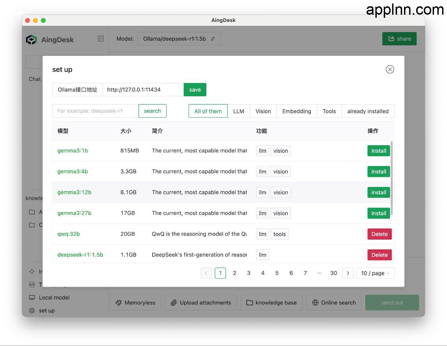Click the gear icon beside set up
The width and height of the screenshot is (447, 346).
coord(32,310)
